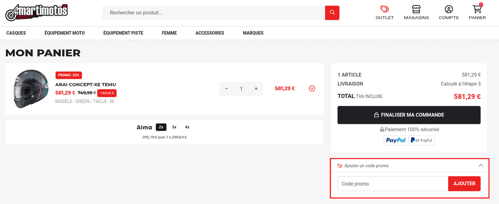499x204 pixels.
Task: Click the TOTAL 581,29 € amount
Action: (x=467, y=96)
